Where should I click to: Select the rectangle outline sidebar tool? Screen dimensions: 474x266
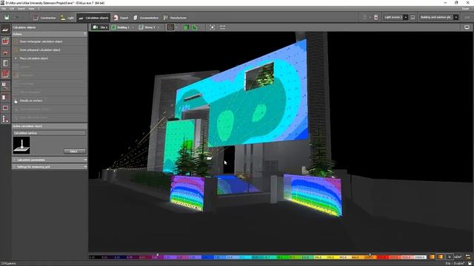(5, 108)
